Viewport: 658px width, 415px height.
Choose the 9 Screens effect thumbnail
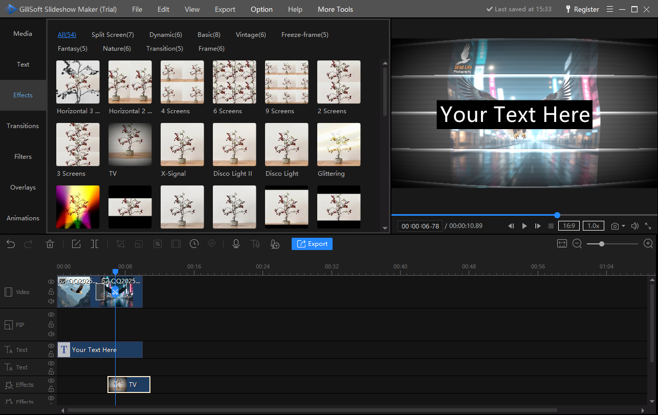point(287,82)
